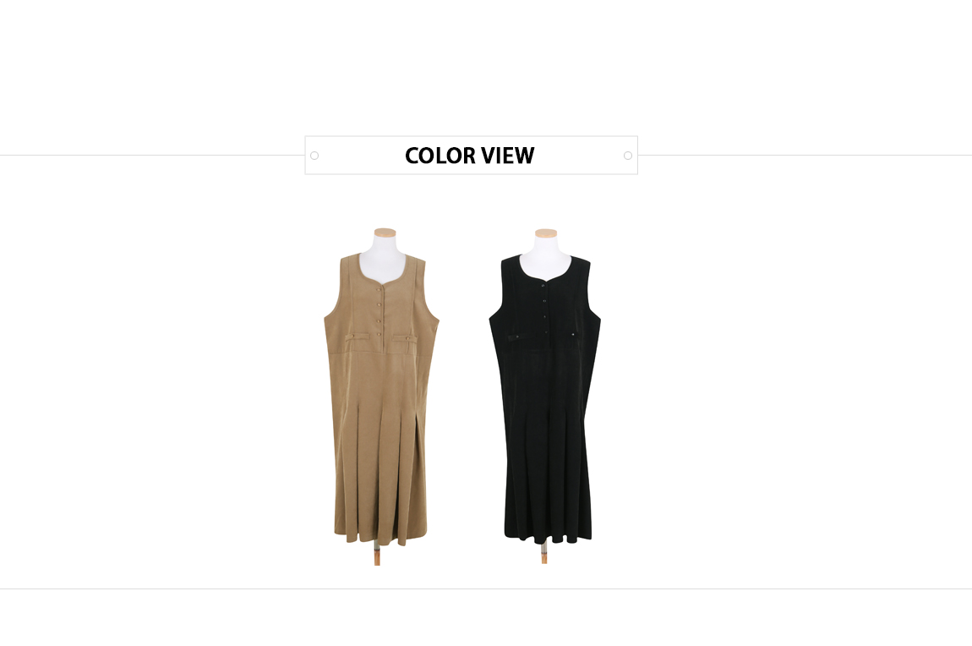The image size is (972, 646).
Task: Click the left pocket flap on beige dress
Action: [x=357, y=337]
